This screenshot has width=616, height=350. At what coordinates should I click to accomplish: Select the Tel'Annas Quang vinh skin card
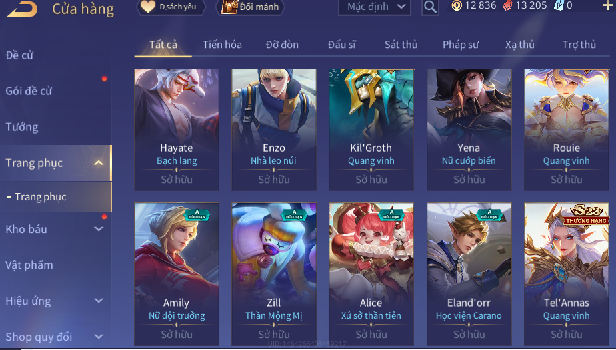coord(567,274)
